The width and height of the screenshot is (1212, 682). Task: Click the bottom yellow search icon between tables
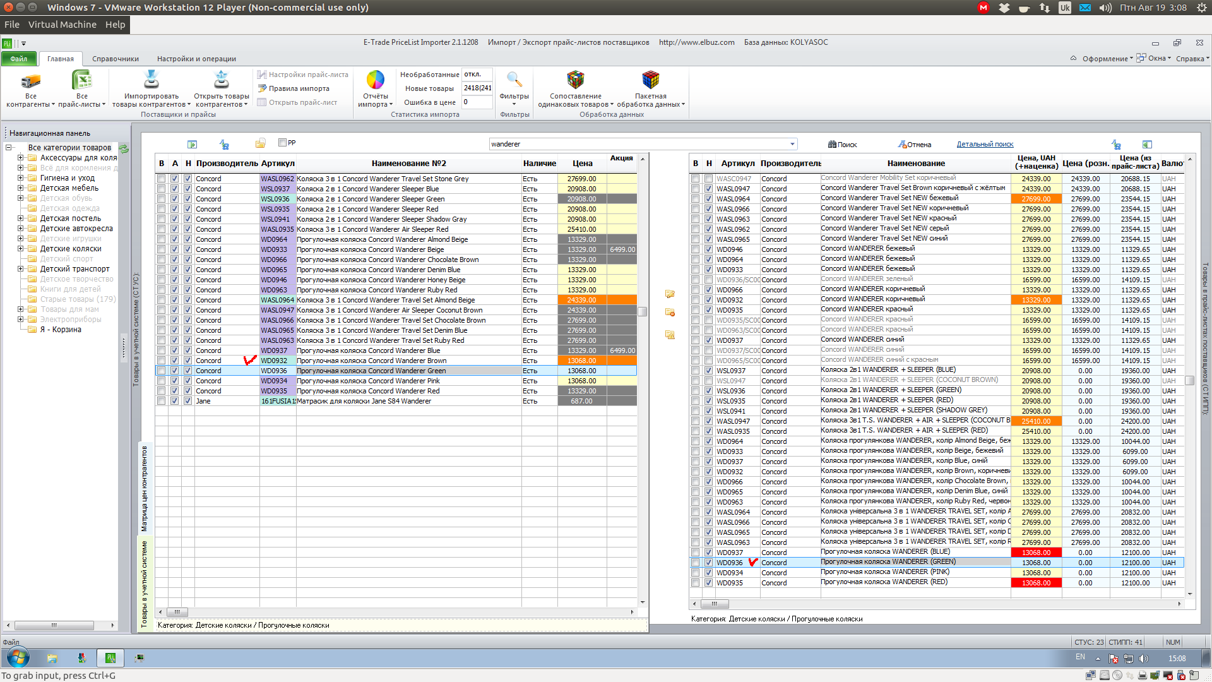[670, 335]
